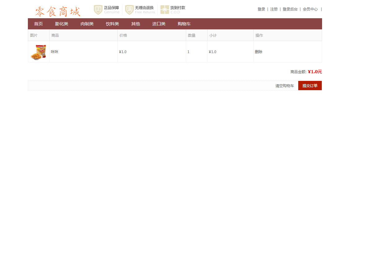Click the 登录 link
The height and width of the screenshot is (256, 380).
click(x=261, y=9)
